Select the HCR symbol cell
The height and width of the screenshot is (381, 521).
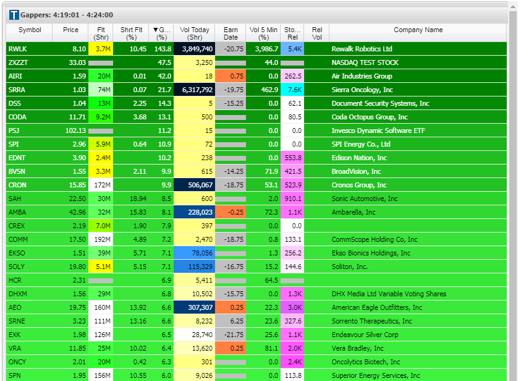point(30,280)
